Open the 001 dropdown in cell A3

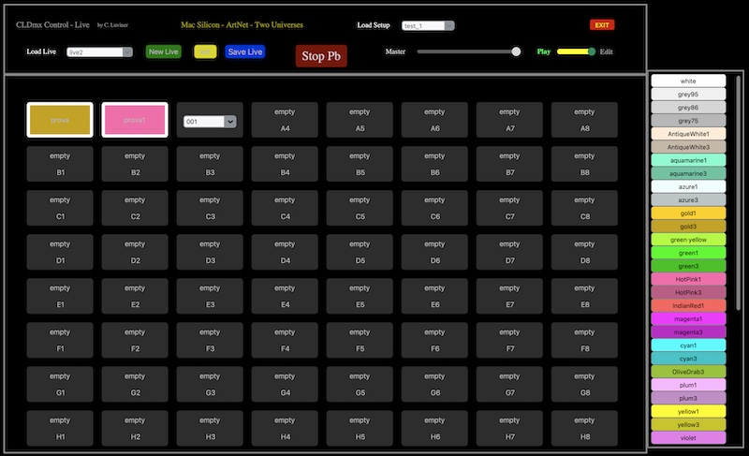click(210, 122)
